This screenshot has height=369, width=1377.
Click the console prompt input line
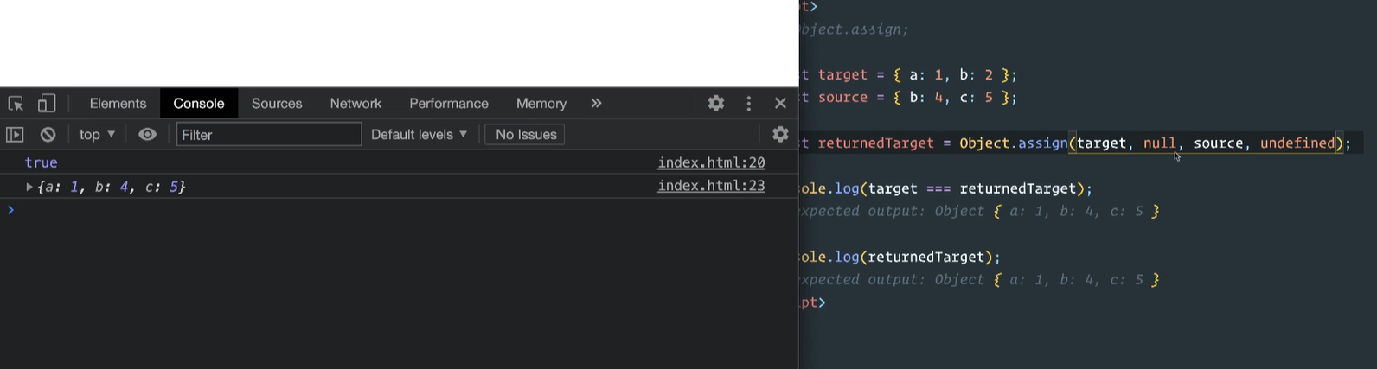coord(399,210)
